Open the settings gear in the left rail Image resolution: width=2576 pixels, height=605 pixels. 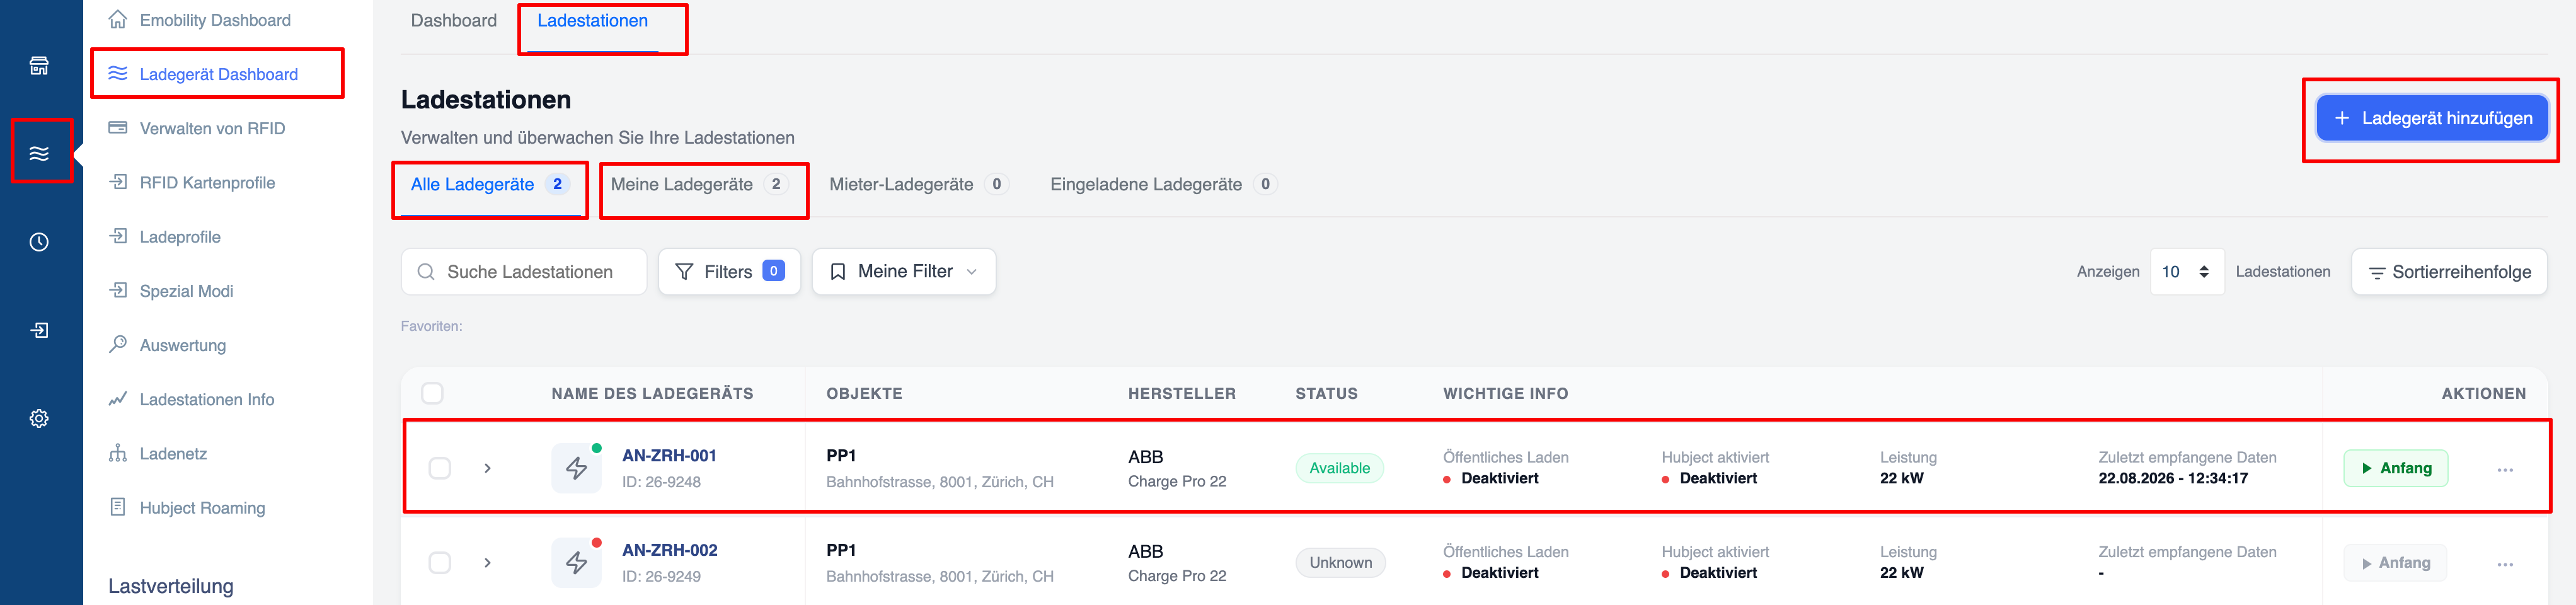coord(39,418)
